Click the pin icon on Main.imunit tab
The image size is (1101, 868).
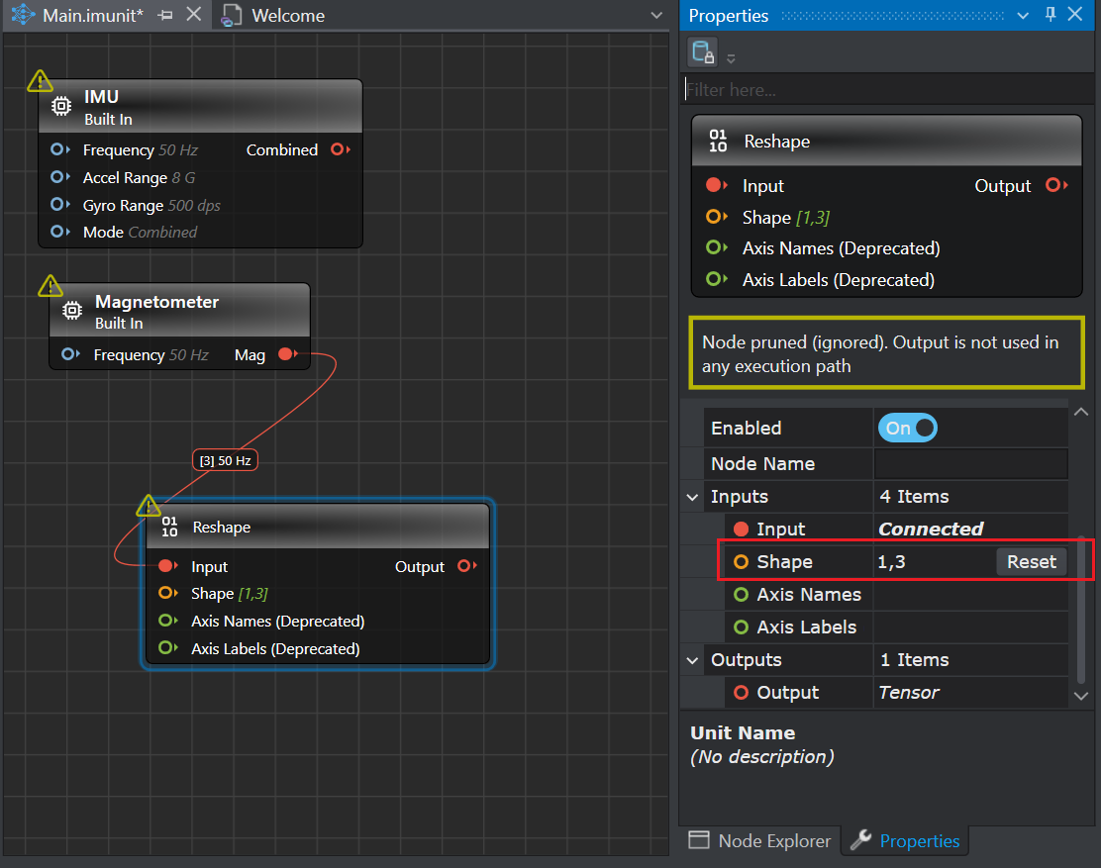[165, 15]
